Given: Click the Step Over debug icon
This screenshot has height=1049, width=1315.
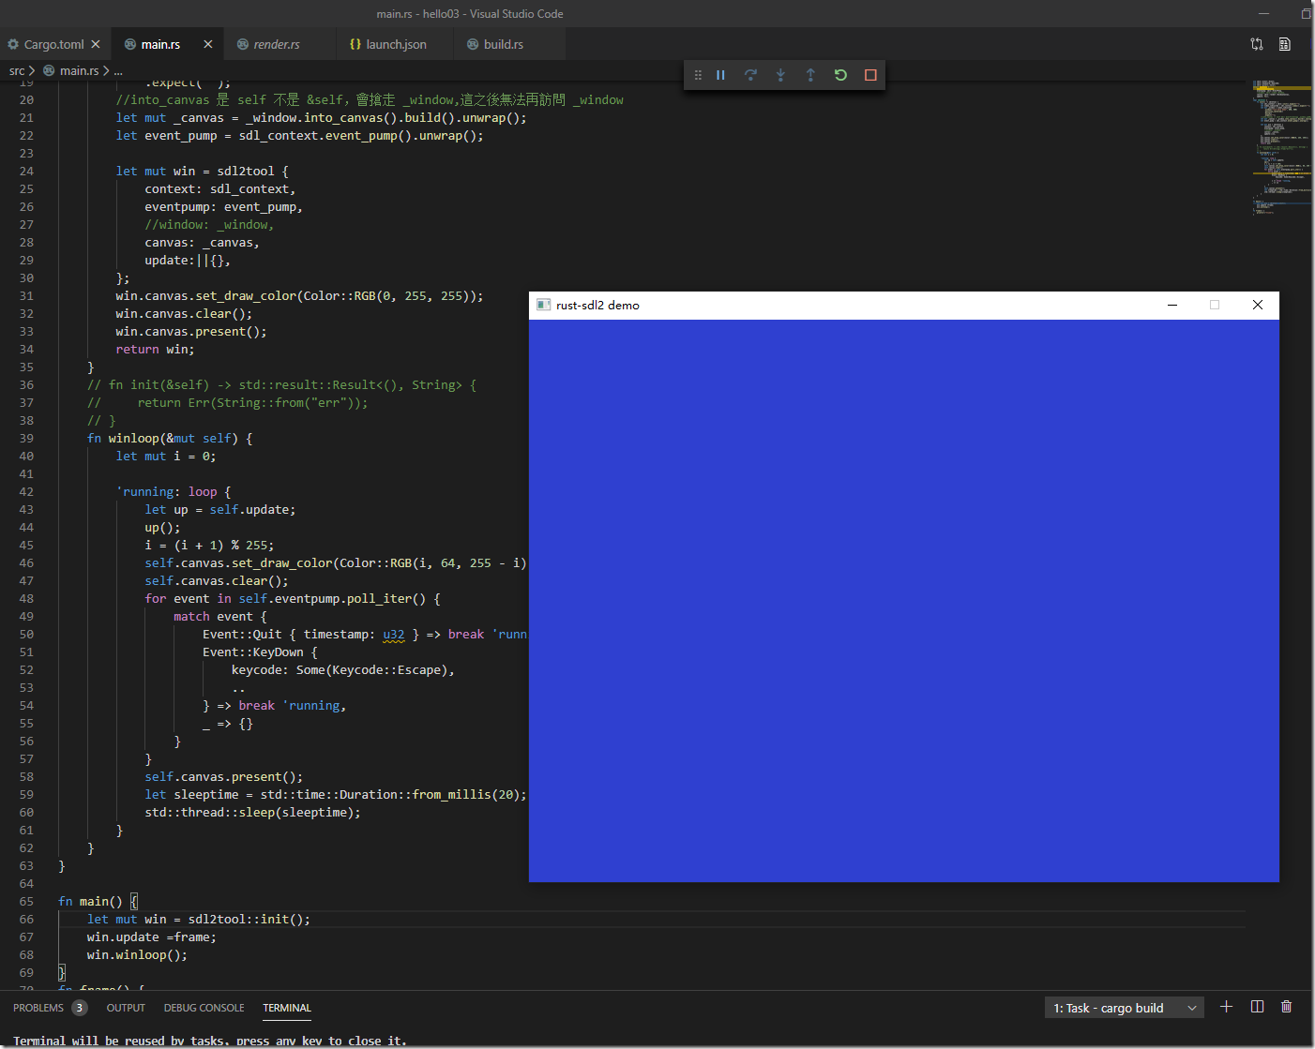Looking at the screenshot, I should pyautogui.click(x=750, y=75).
